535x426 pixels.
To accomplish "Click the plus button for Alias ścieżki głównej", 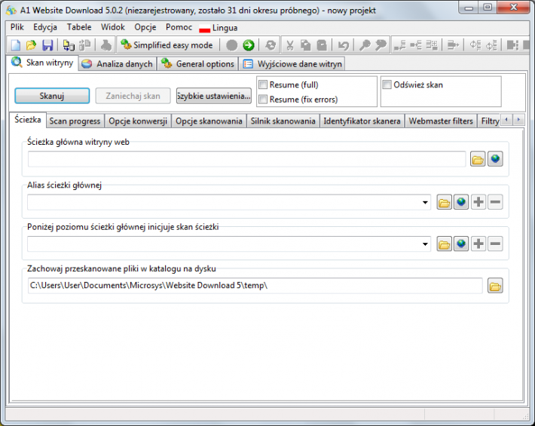I will pos(478,202).
